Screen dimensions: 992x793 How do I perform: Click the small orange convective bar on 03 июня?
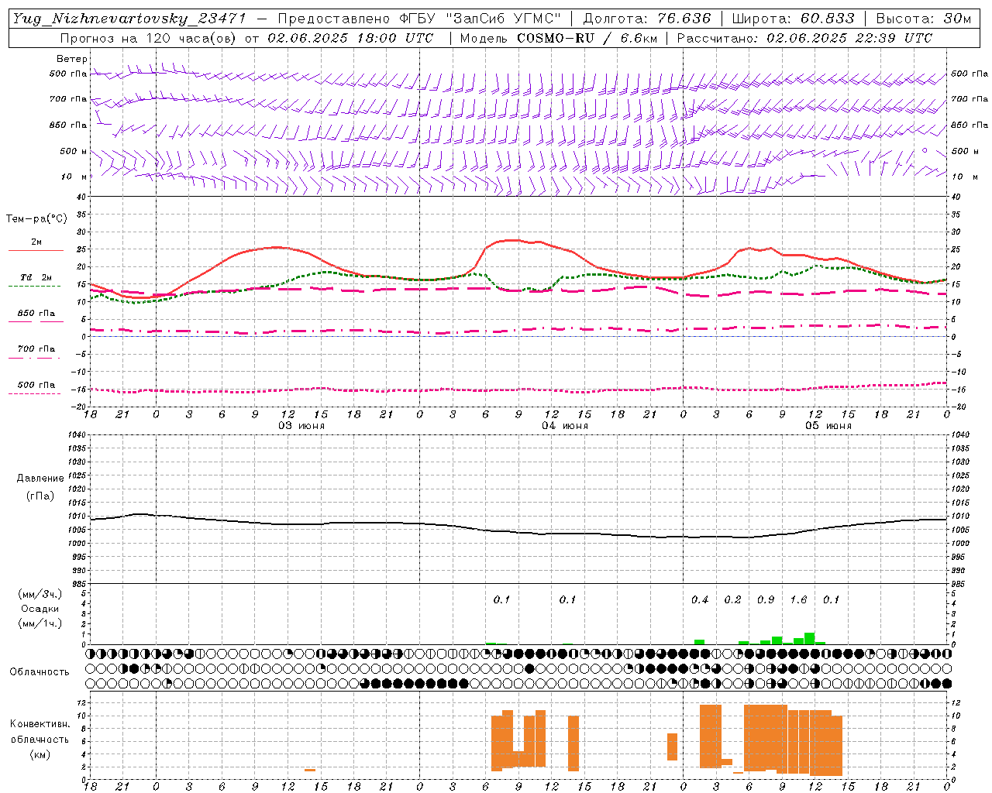coord(310,770)
